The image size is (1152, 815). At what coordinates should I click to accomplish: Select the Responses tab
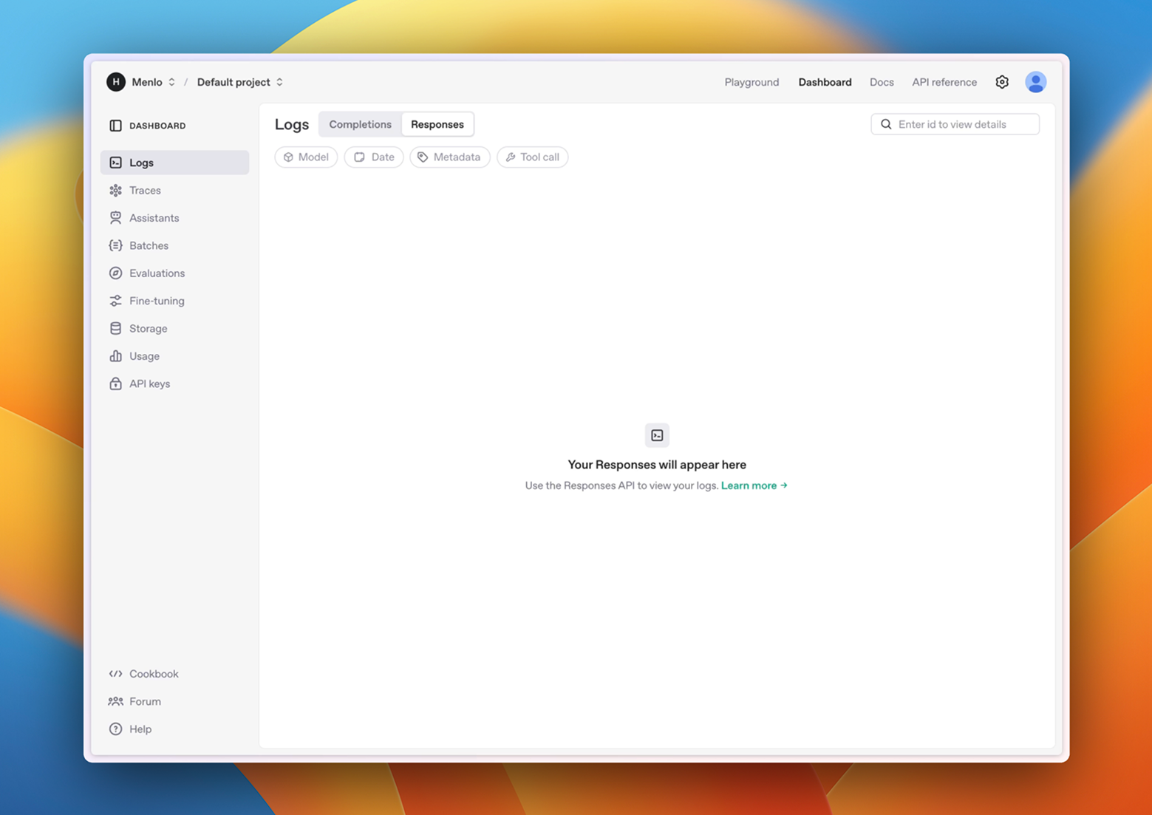coord(437,124)
